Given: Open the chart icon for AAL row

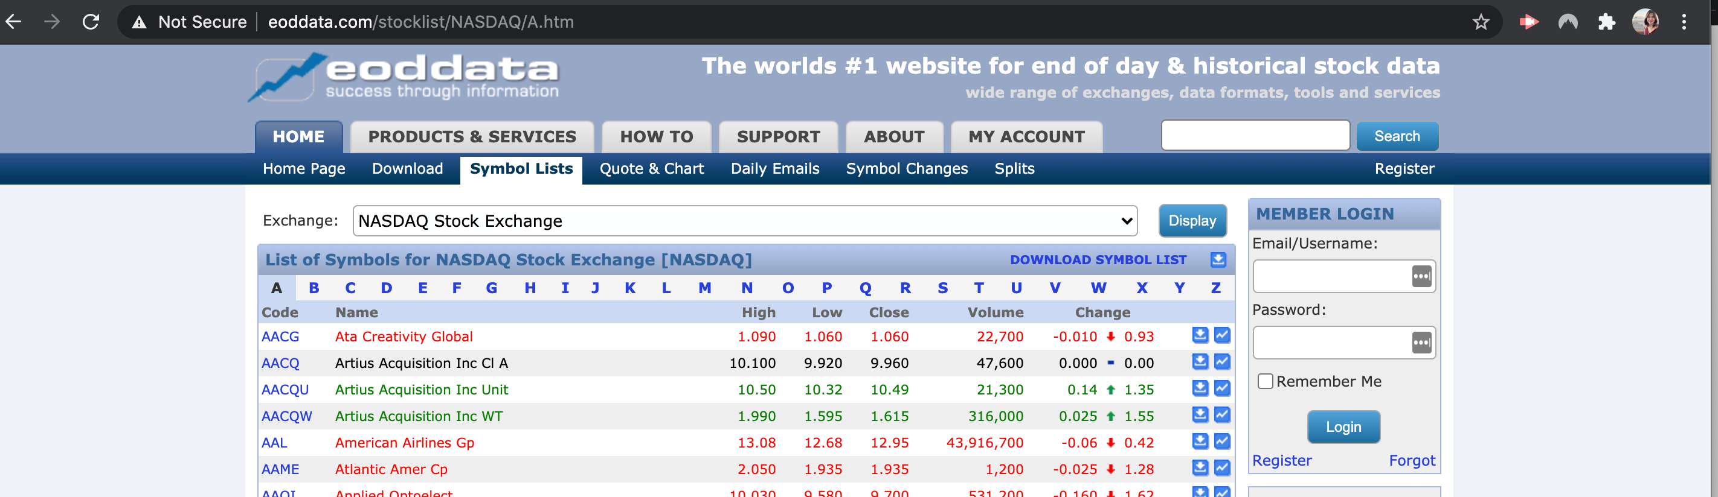Looking at the screenshot, I should [x=1222, y=442].
